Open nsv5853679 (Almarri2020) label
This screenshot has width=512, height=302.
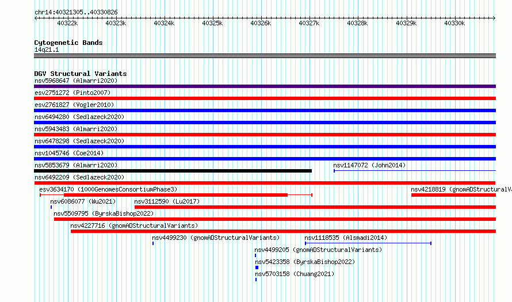(x=76, y=165)
